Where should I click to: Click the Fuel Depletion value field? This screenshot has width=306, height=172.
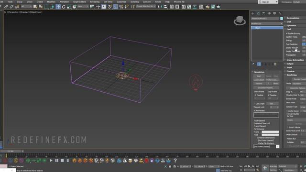tap(304, 44)
